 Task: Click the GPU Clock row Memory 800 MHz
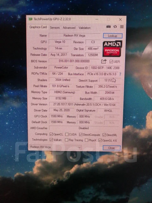click(x=85, y=116)
